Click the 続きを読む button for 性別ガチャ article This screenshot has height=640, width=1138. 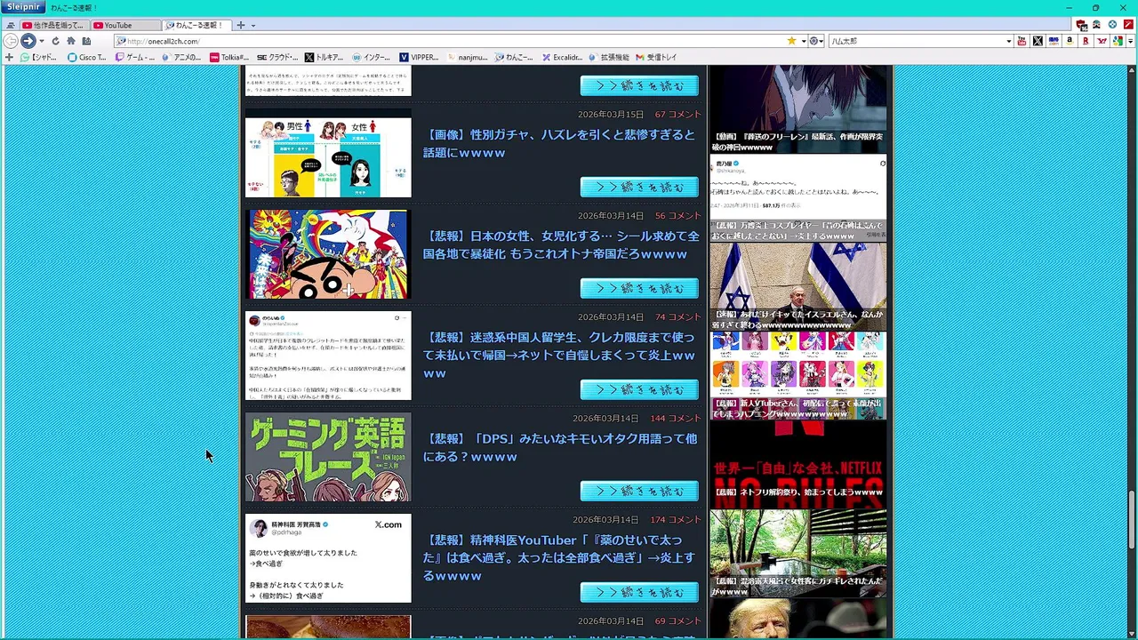(x=639, y=187)
